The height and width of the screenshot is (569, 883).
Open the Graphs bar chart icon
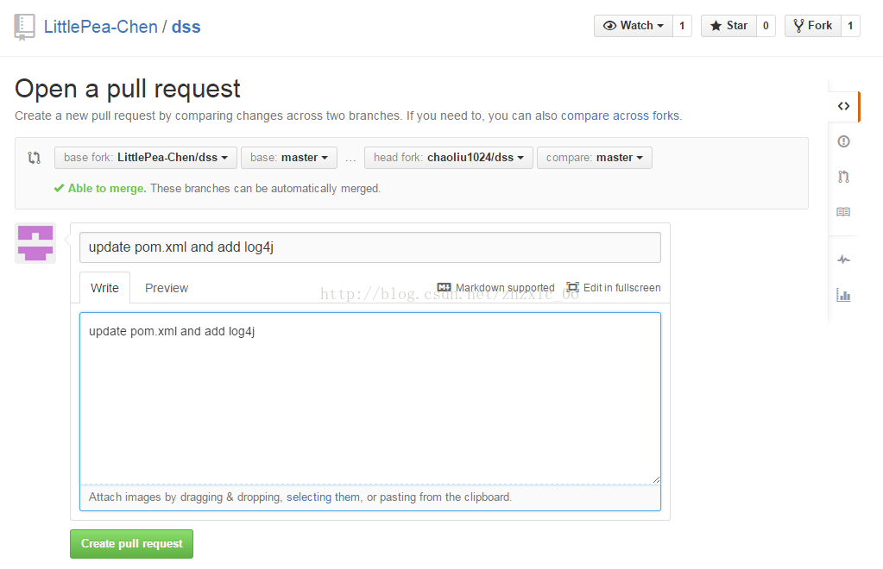tap(843, 295)
